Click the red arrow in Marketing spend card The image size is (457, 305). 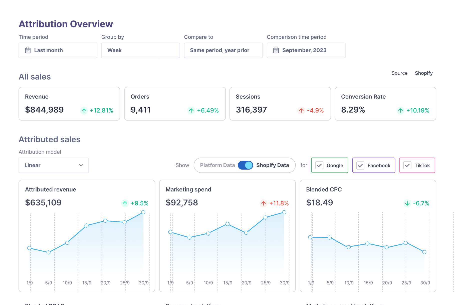[264, 203]
